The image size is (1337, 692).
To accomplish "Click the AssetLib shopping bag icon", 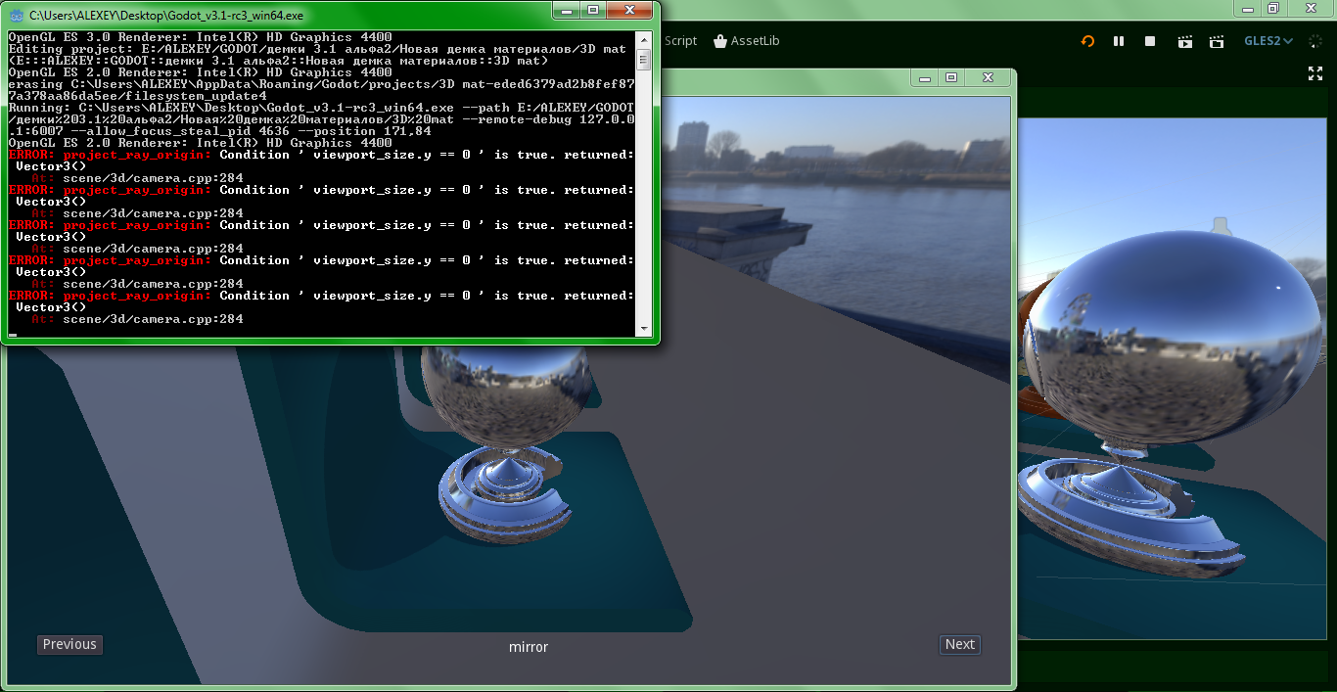I will tap(721, 41).
